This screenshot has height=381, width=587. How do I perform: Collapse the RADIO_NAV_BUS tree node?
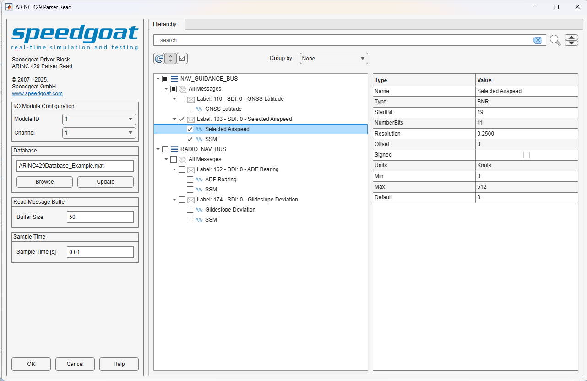pos(158,149)
